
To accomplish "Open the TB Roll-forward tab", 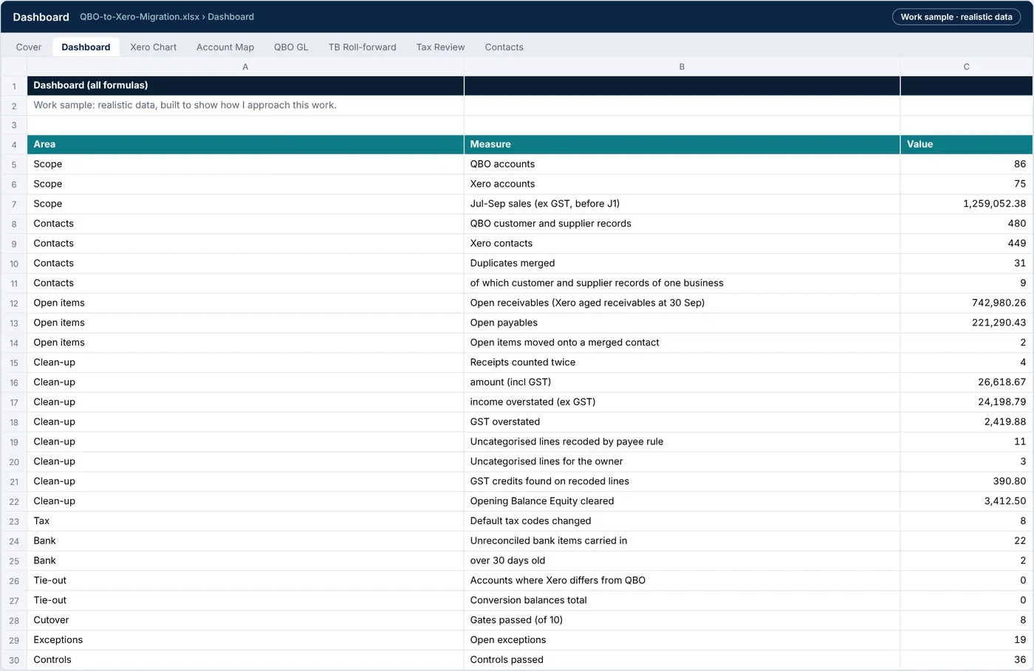I will pyautogui.click(x=363, y=47).
